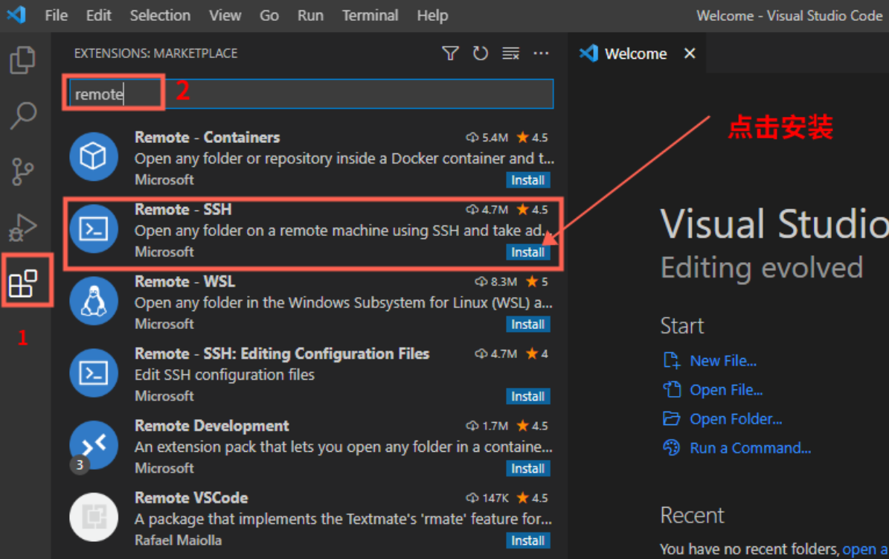The width and height of the screenshot is (889, 559).
Task: Open the Search view in activity bar
Action: point(23,116)
